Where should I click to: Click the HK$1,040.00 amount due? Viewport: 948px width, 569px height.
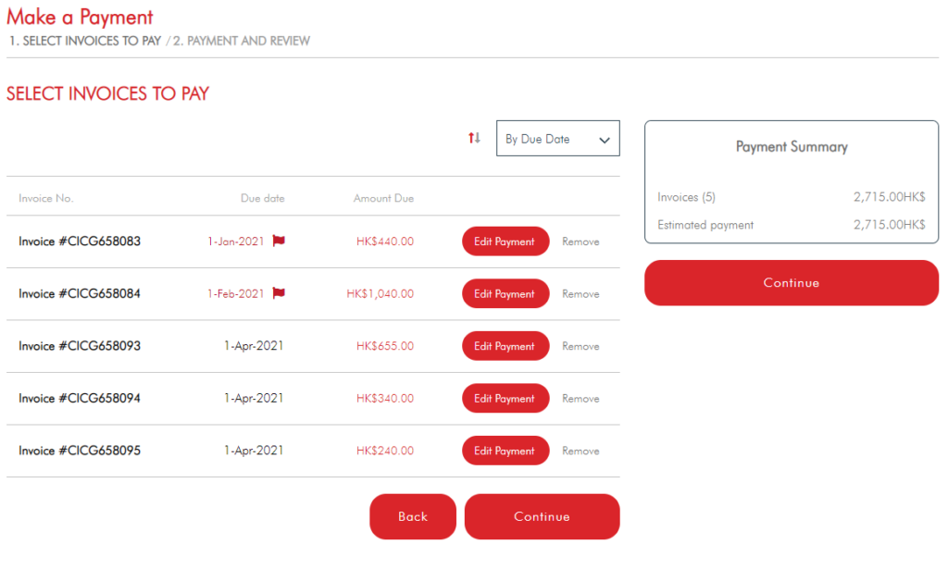click(x=380, y=294)
